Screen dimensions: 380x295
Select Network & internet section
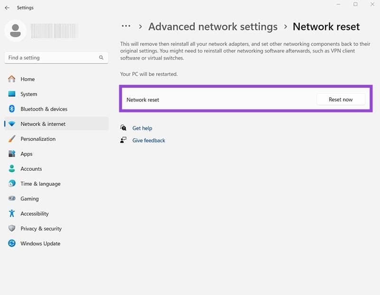click(56, 124)
